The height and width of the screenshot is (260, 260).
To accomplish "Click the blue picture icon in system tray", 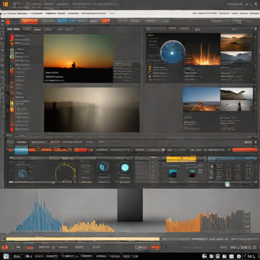I will point(218,256).
